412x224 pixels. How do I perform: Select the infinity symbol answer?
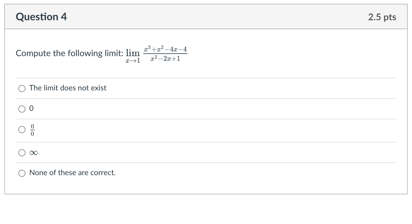[x=22, y=153]
